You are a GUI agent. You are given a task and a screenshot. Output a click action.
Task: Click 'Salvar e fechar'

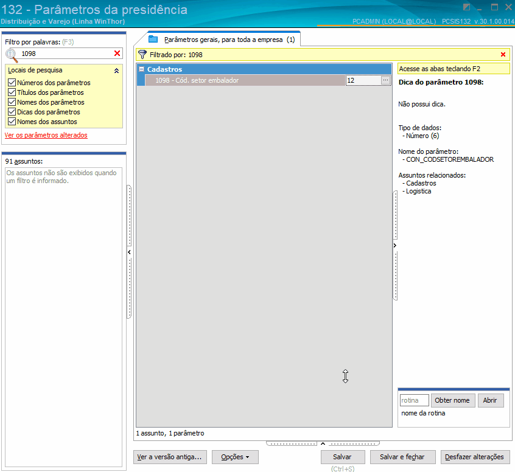tap(402, 457)
